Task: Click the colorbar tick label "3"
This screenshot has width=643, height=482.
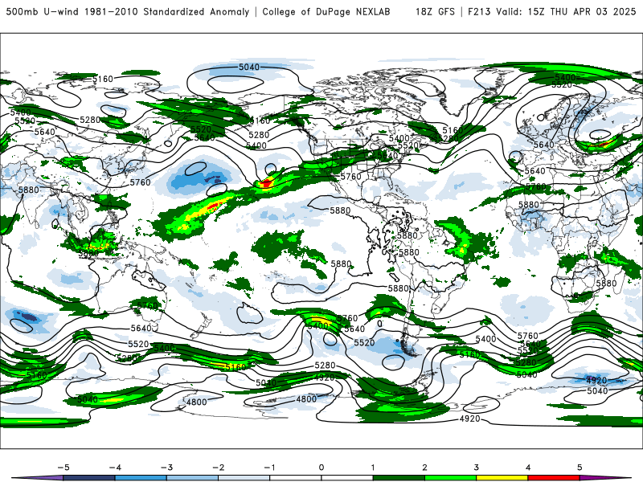Action: (477, 468)
